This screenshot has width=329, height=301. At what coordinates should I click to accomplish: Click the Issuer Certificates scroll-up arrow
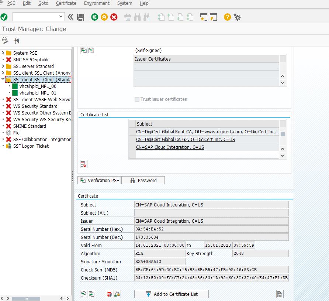pos(283,76)
